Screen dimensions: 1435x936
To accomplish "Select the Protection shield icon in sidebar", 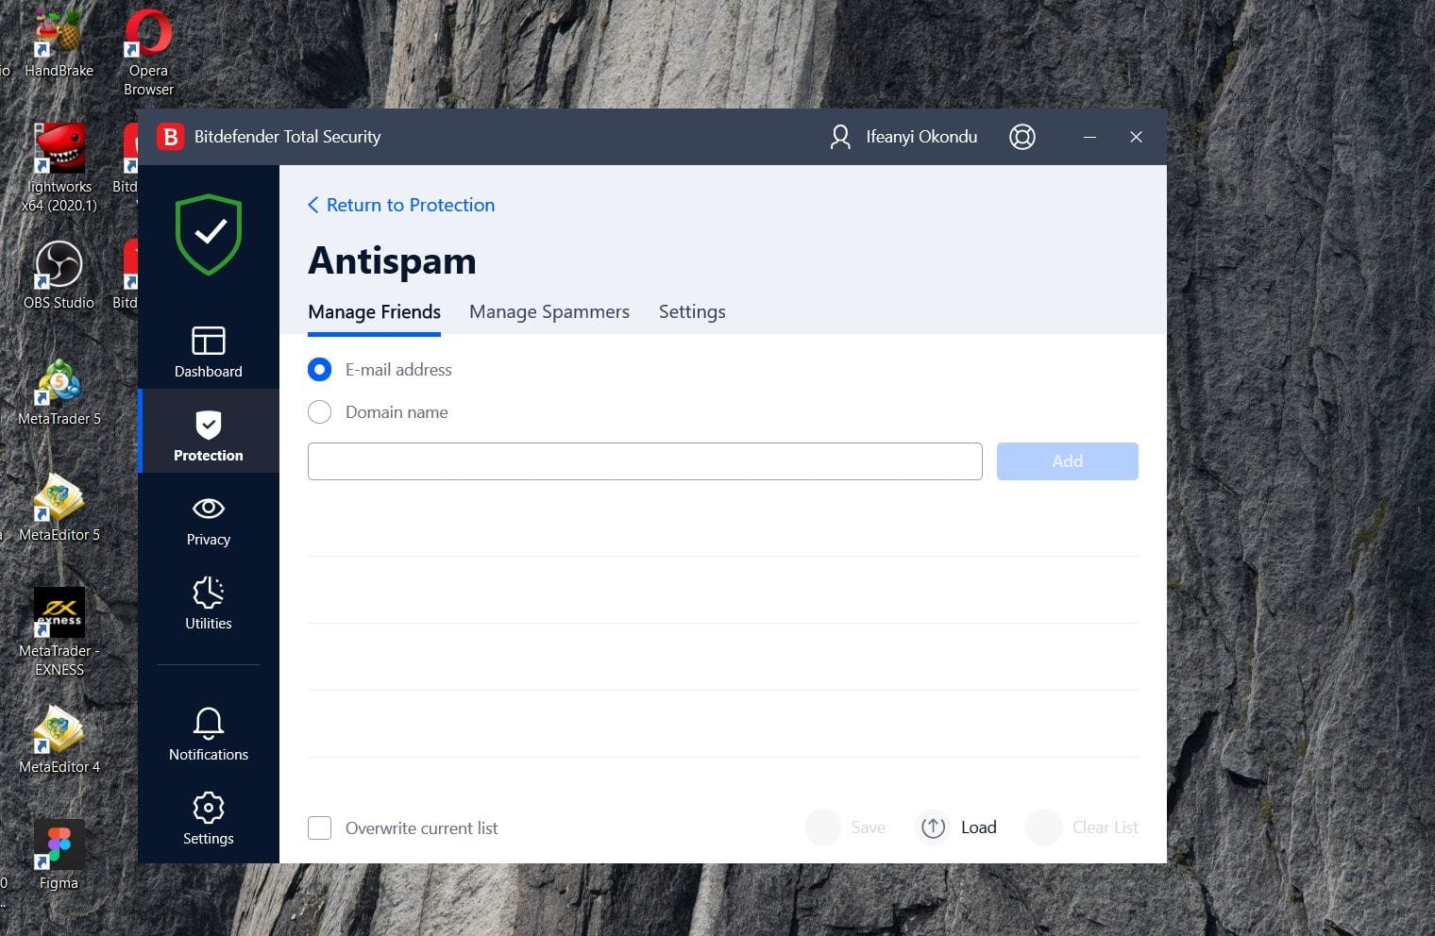I will (208, 426).
